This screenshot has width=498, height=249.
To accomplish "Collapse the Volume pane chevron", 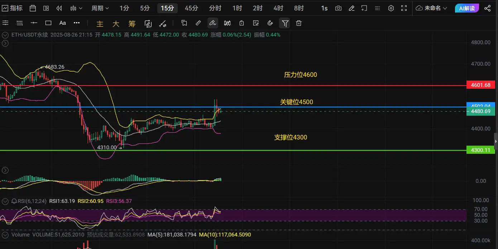I will click(x=5, y=235).
